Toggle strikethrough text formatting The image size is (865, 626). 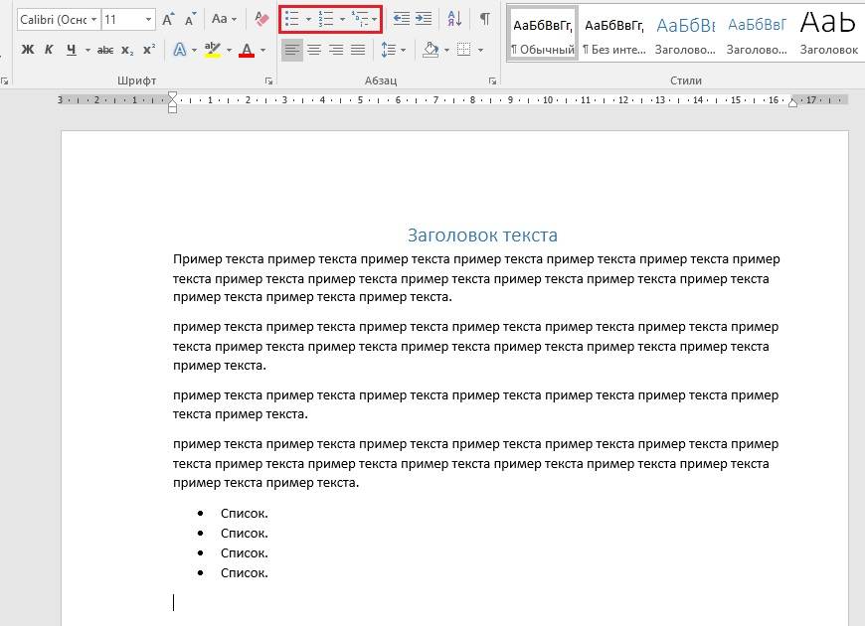pos(105,50)
